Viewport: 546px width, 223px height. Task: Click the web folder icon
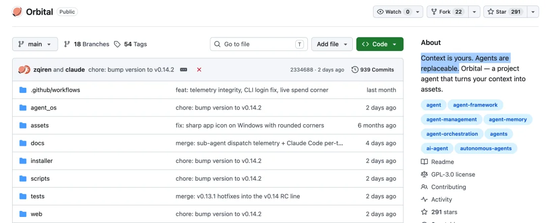pos(23,214)
